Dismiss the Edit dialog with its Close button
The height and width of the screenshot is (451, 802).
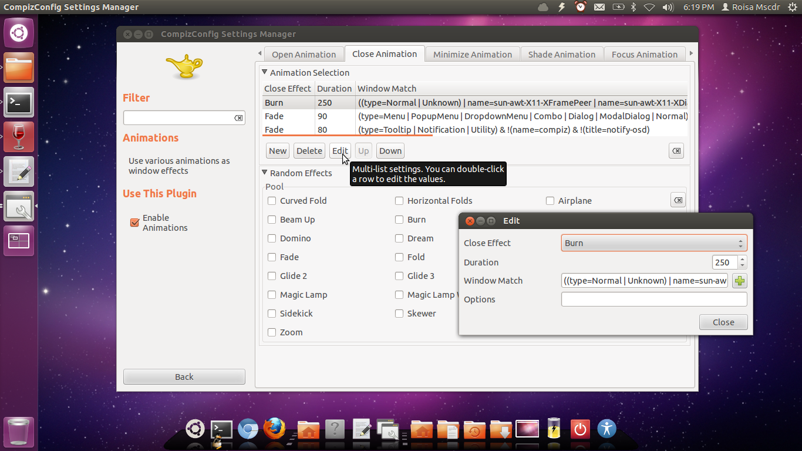click(723, 322)
